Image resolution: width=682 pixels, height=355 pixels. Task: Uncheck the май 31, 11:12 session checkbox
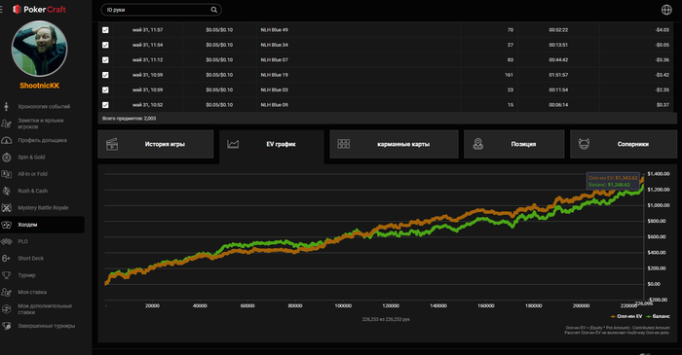point(105,60)
